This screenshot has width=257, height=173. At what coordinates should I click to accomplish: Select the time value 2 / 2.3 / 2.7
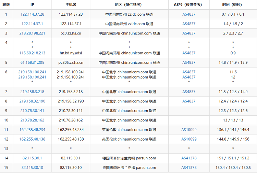tap(233, 33)
